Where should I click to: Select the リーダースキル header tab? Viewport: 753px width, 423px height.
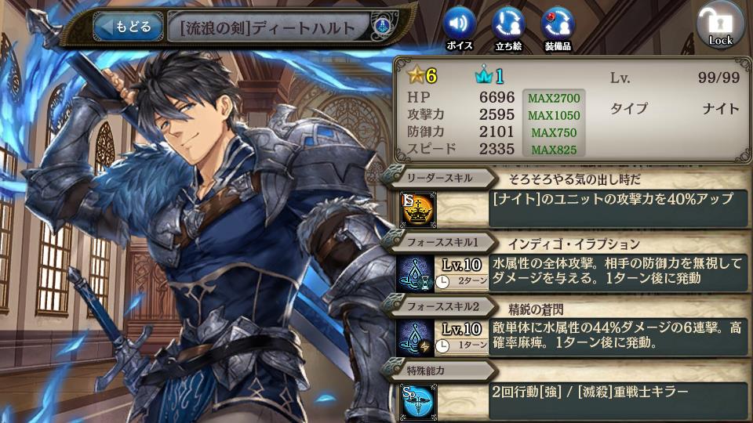(x=440, y=178)
